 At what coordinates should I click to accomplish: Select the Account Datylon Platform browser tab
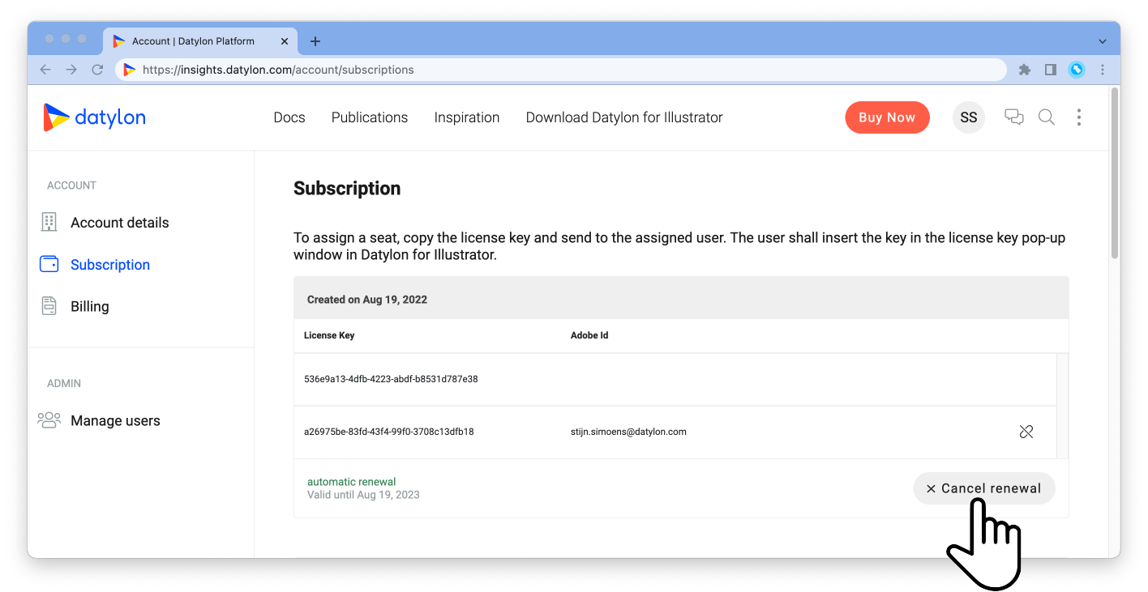(199, 41)
